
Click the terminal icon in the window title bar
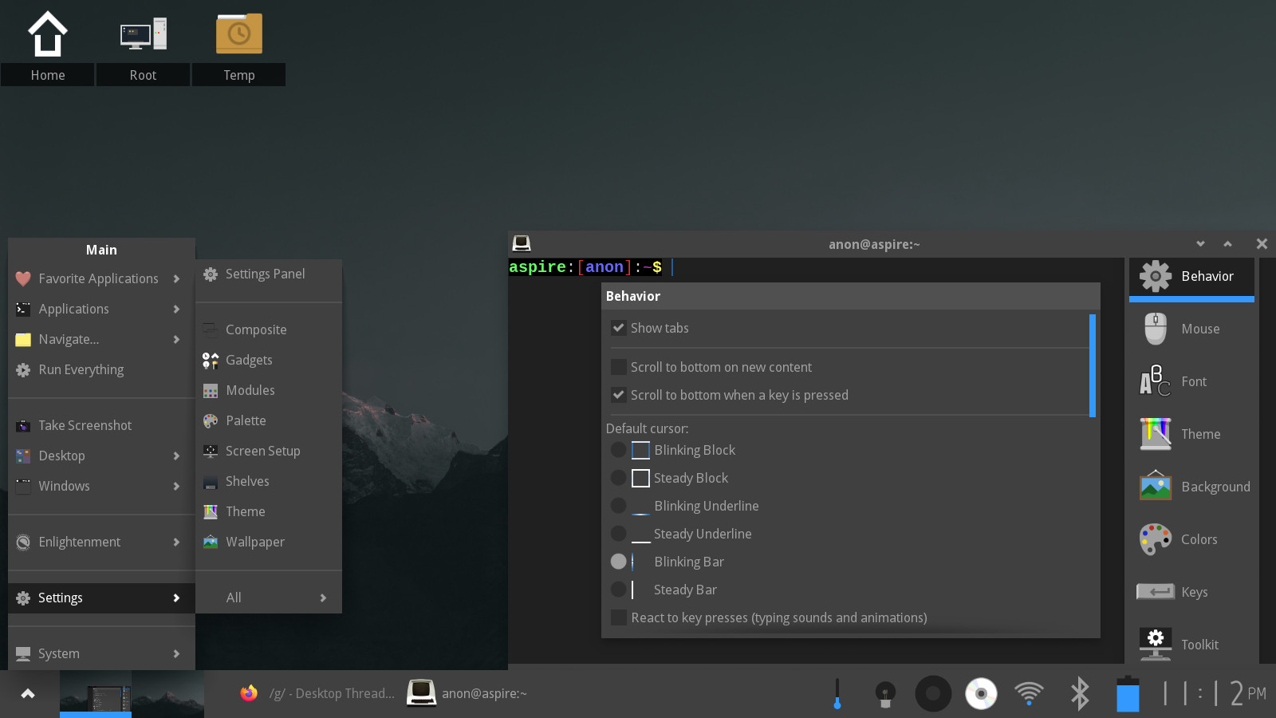(522, 243)
